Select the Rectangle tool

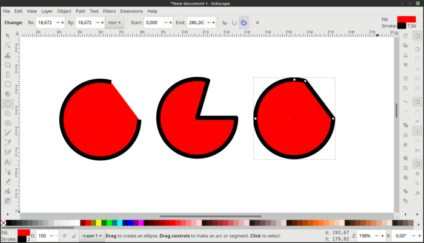pos(7,85)
